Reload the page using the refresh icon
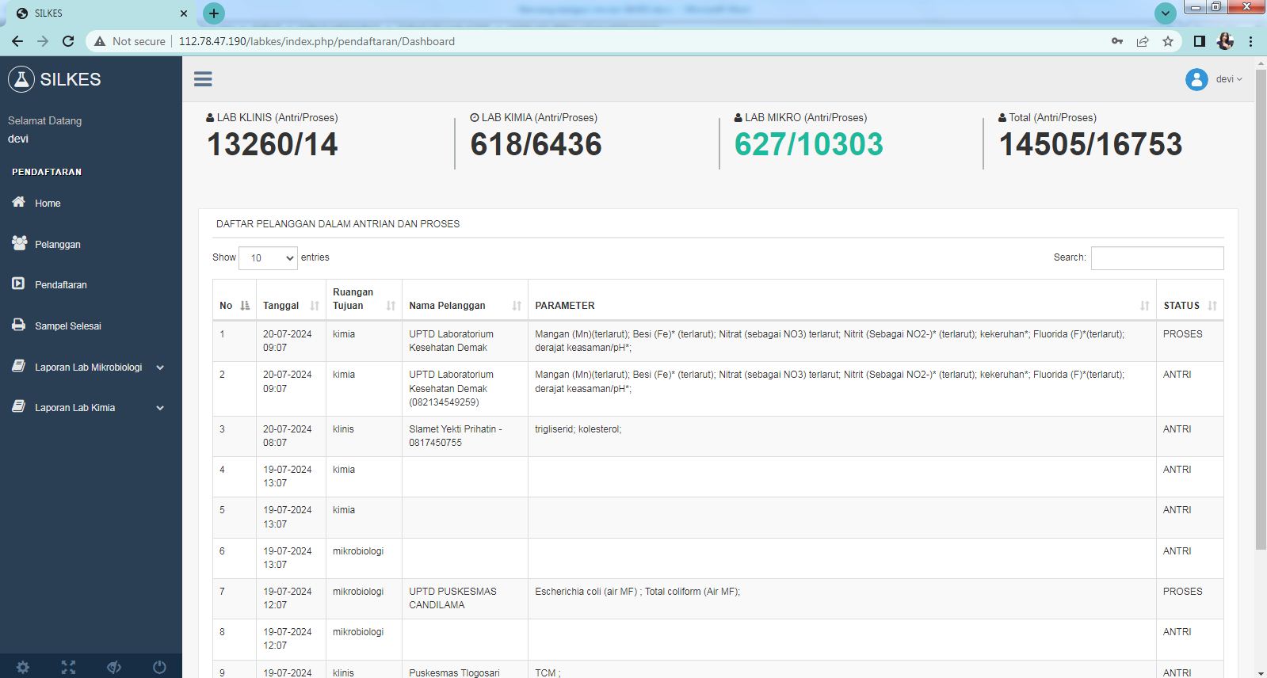The image size is (1267, 678). point(68,41)
